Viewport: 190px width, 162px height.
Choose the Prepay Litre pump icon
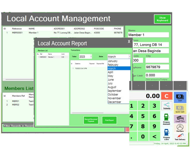[167, 134]
